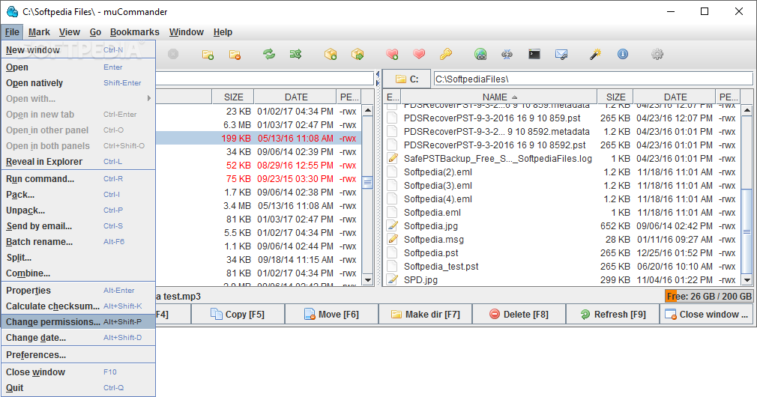The width and height of the screenshot is (757, 397).
Task: Select the Softpedia(2).eml file row
Action: click(x=562, y=172)
